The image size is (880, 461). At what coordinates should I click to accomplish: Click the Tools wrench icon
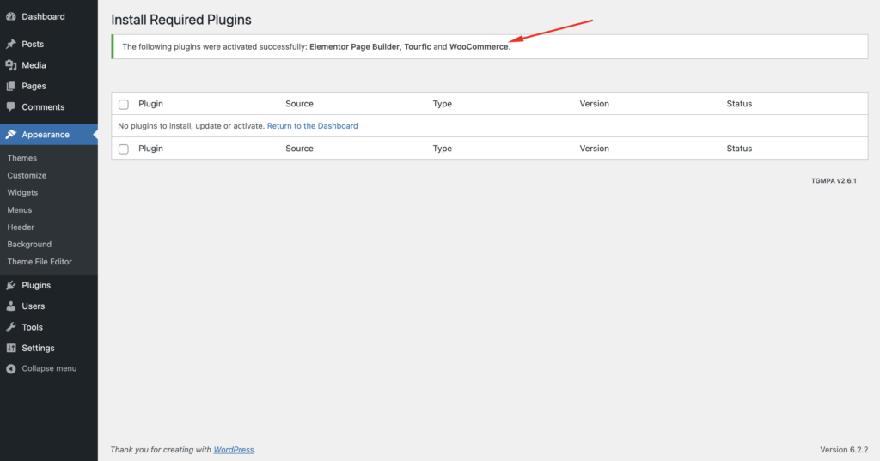click(x=10, y=327)
